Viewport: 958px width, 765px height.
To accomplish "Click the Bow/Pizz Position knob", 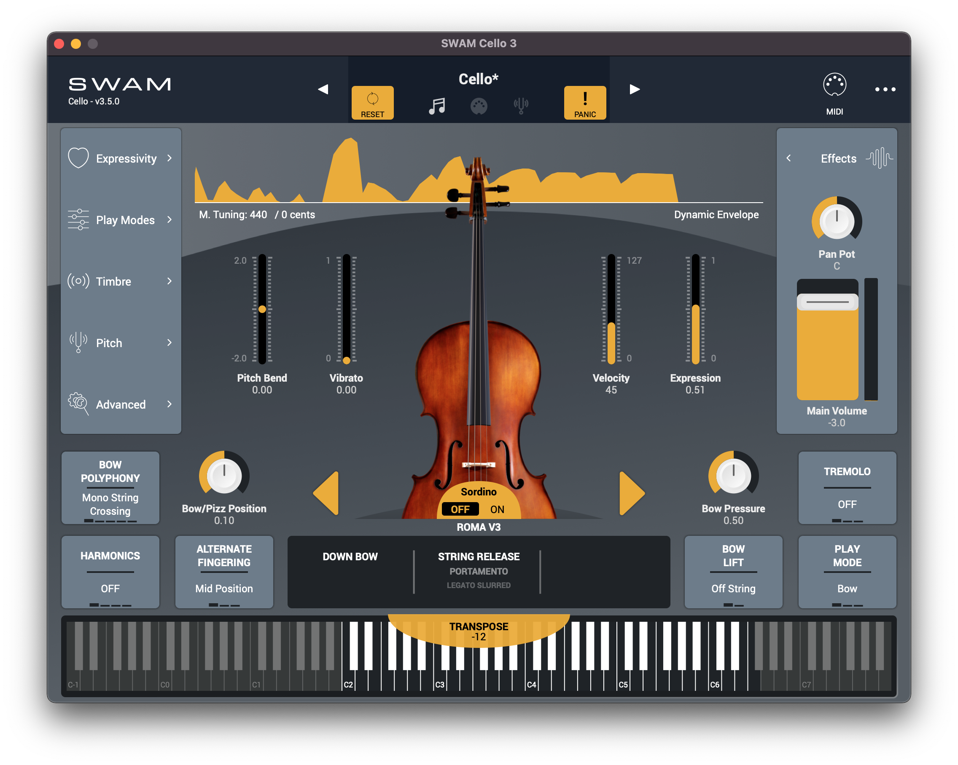I will 224,475.
